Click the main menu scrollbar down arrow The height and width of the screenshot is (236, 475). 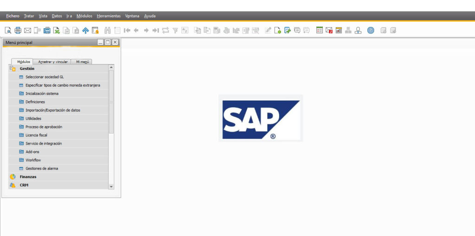pyautogui.click(x=111, y=186)
